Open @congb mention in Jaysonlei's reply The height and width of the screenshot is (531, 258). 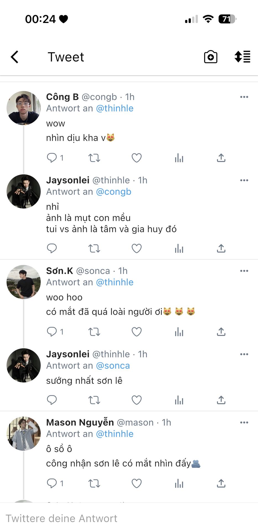(113, 192)
